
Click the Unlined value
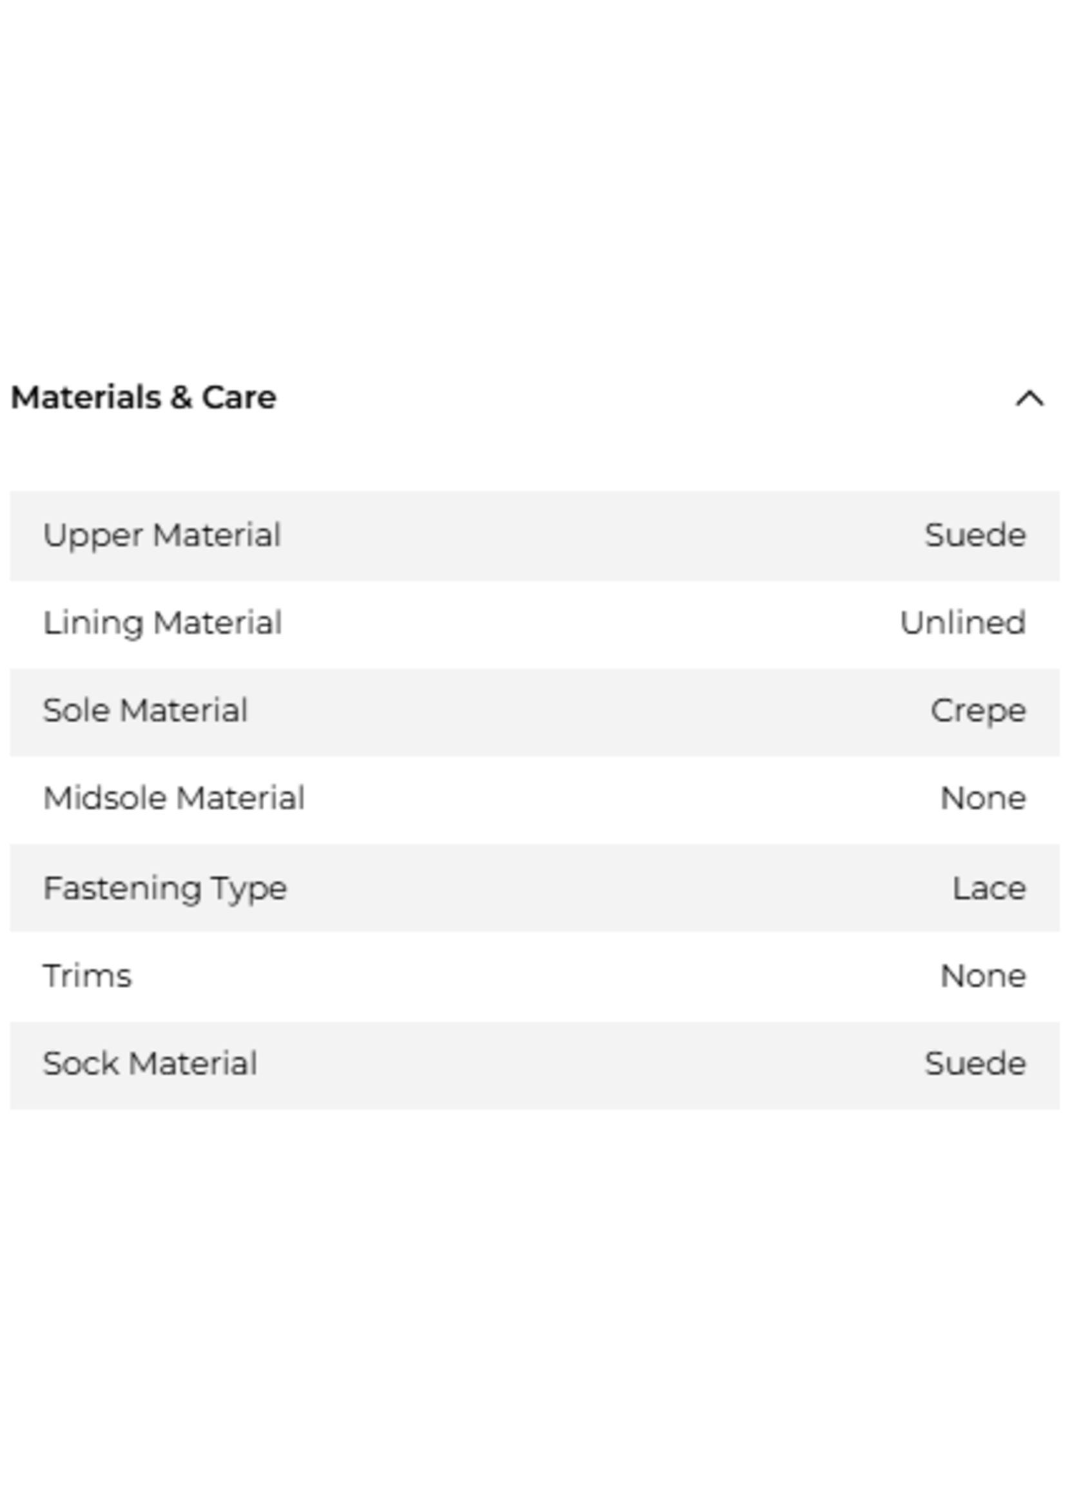(x=962, y=623)
